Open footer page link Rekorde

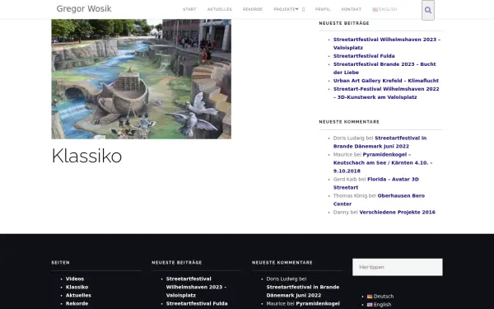tap(77, 303)
